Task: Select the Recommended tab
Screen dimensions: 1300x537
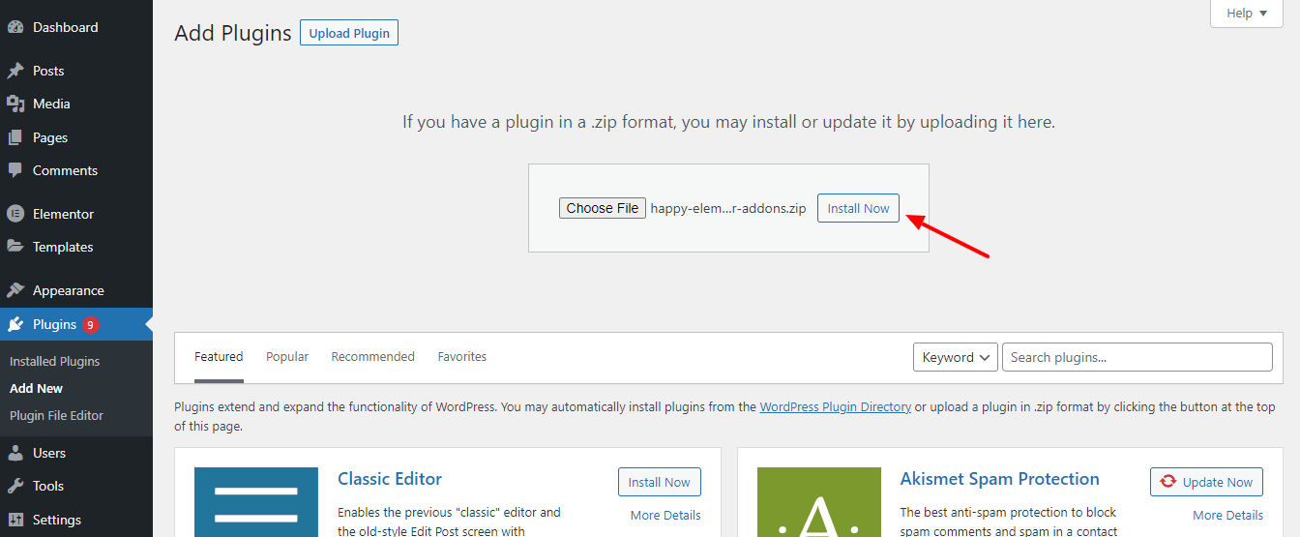Action: click(x=372, y=357)
